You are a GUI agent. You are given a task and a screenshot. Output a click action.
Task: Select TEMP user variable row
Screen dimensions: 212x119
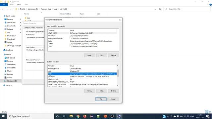(82, 44)
